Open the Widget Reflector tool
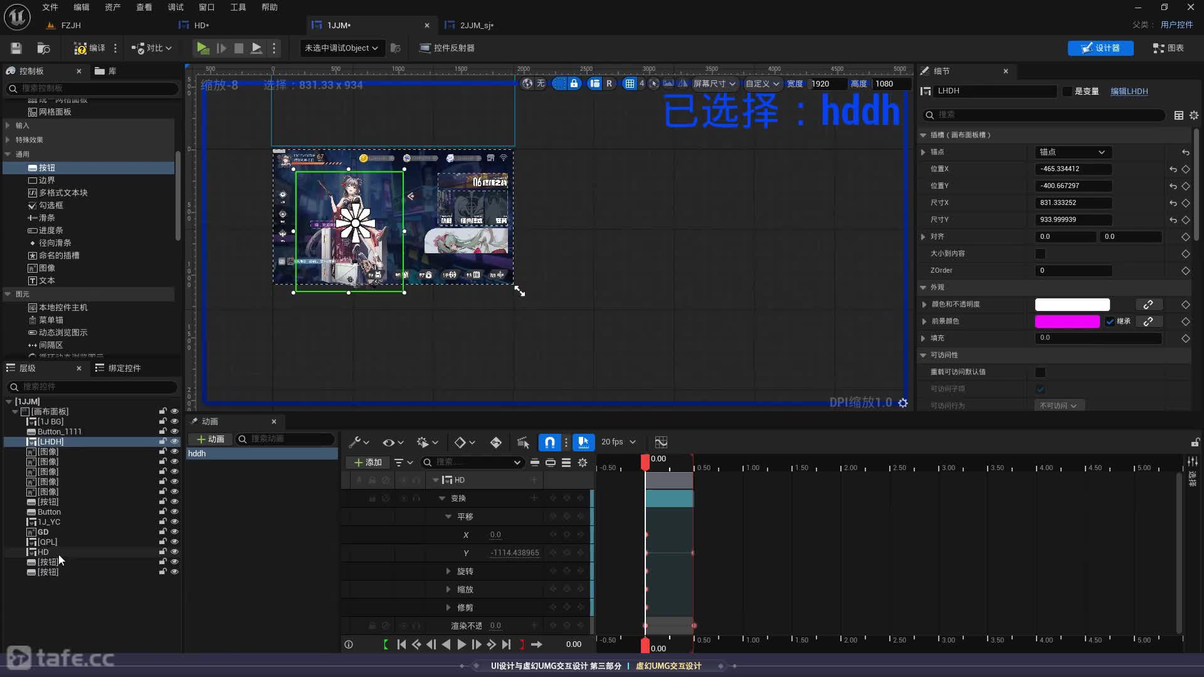Screen dimensions: 1204x677 446,48
